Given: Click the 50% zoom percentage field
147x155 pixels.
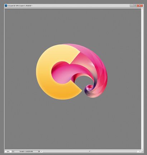Looking at the screenshot, I should pos(8,151).
